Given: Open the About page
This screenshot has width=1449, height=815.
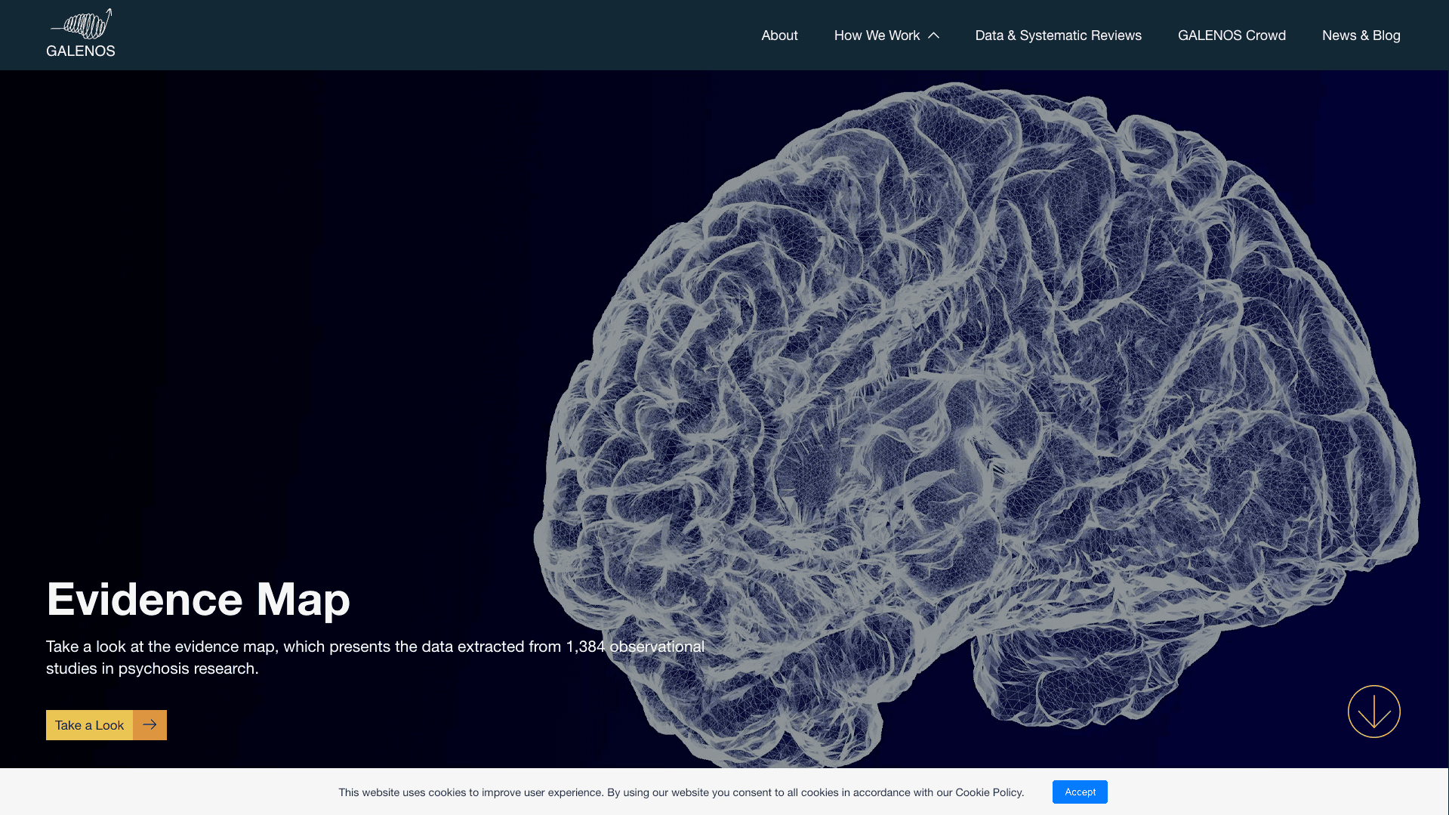Looking at the screenshot, I should pyautogui.click(x=779, y=35).
